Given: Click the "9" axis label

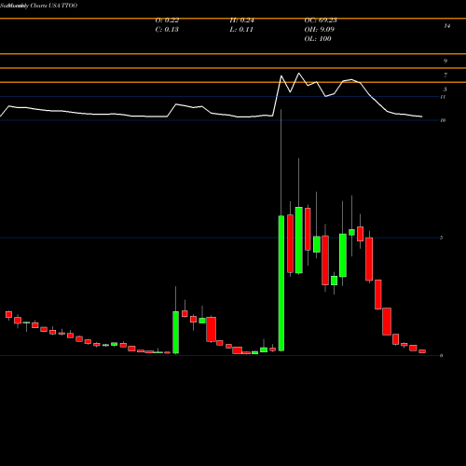Looking at the screenshot, I should pyautogui.click(x=445, y=61).
